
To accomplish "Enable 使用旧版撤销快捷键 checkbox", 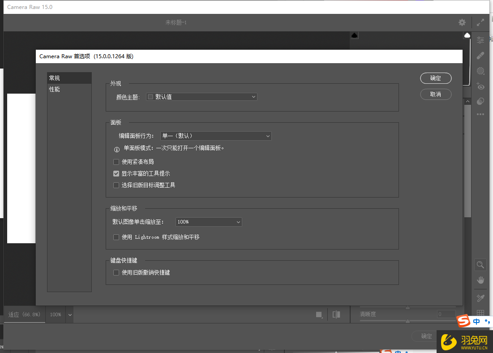I will [116, 272].
